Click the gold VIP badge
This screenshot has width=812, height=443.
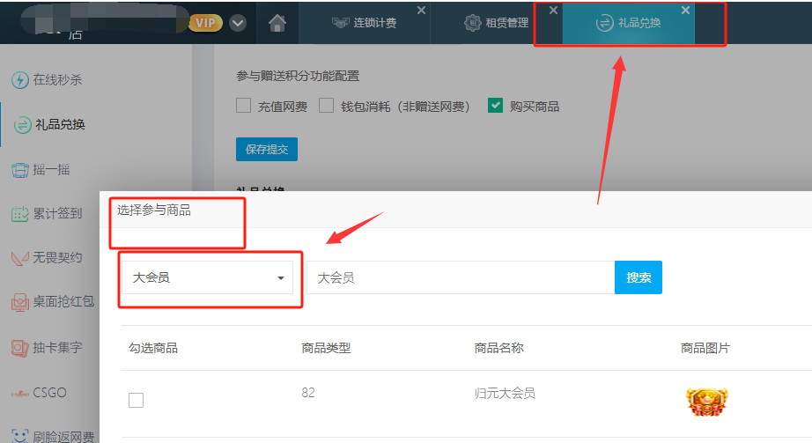[205, 23]
